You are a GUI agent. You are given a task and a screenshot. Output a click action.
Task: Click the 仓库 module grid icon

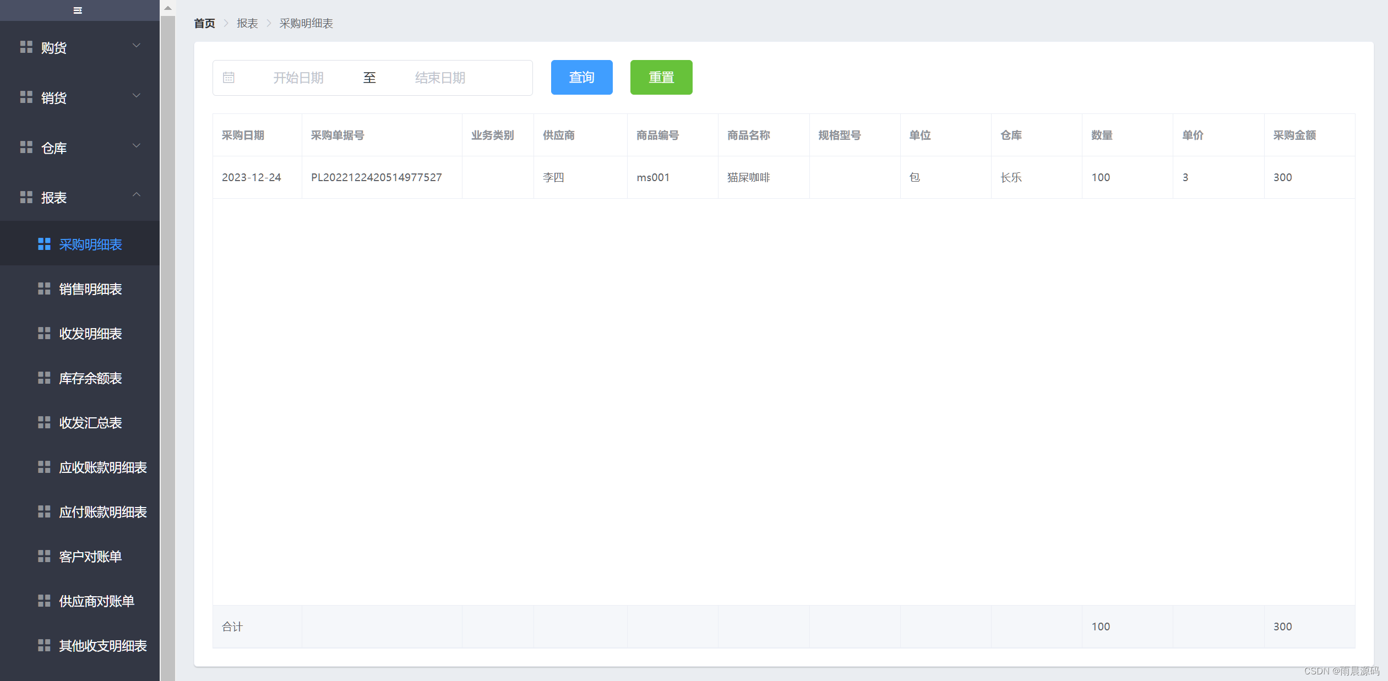pos(26,147)
